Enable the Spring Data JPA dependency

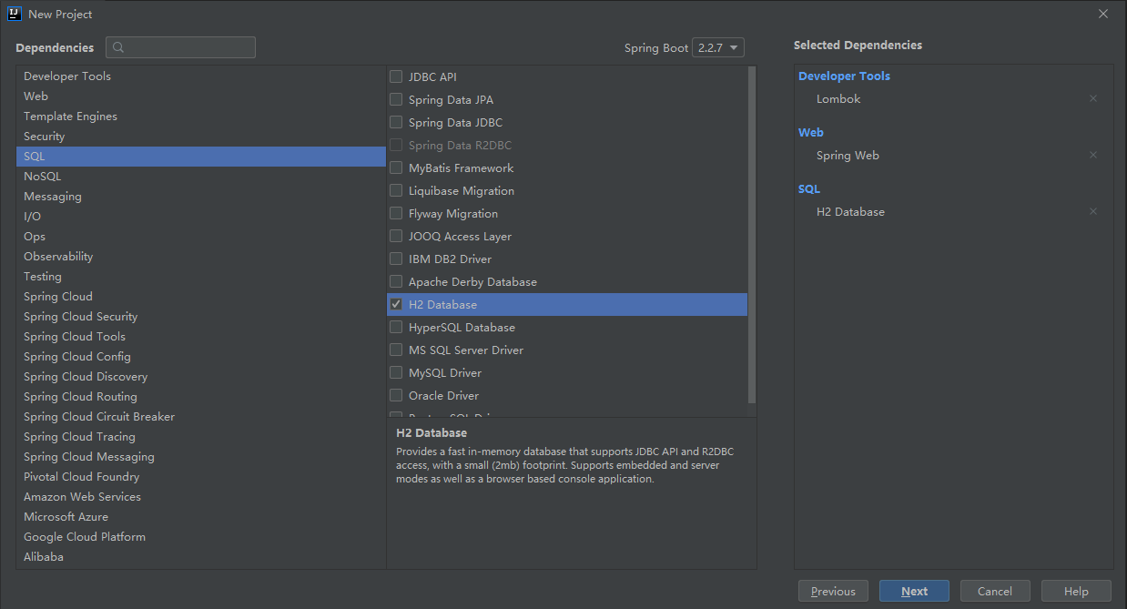[396, 99]
